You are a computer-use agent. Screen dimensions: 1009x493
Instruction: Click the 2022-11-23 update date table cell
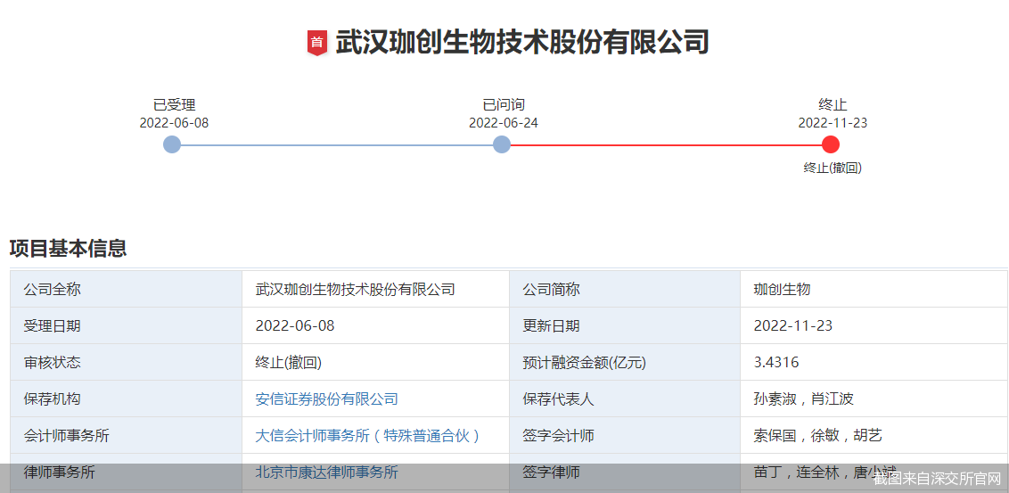pos(792,326)
